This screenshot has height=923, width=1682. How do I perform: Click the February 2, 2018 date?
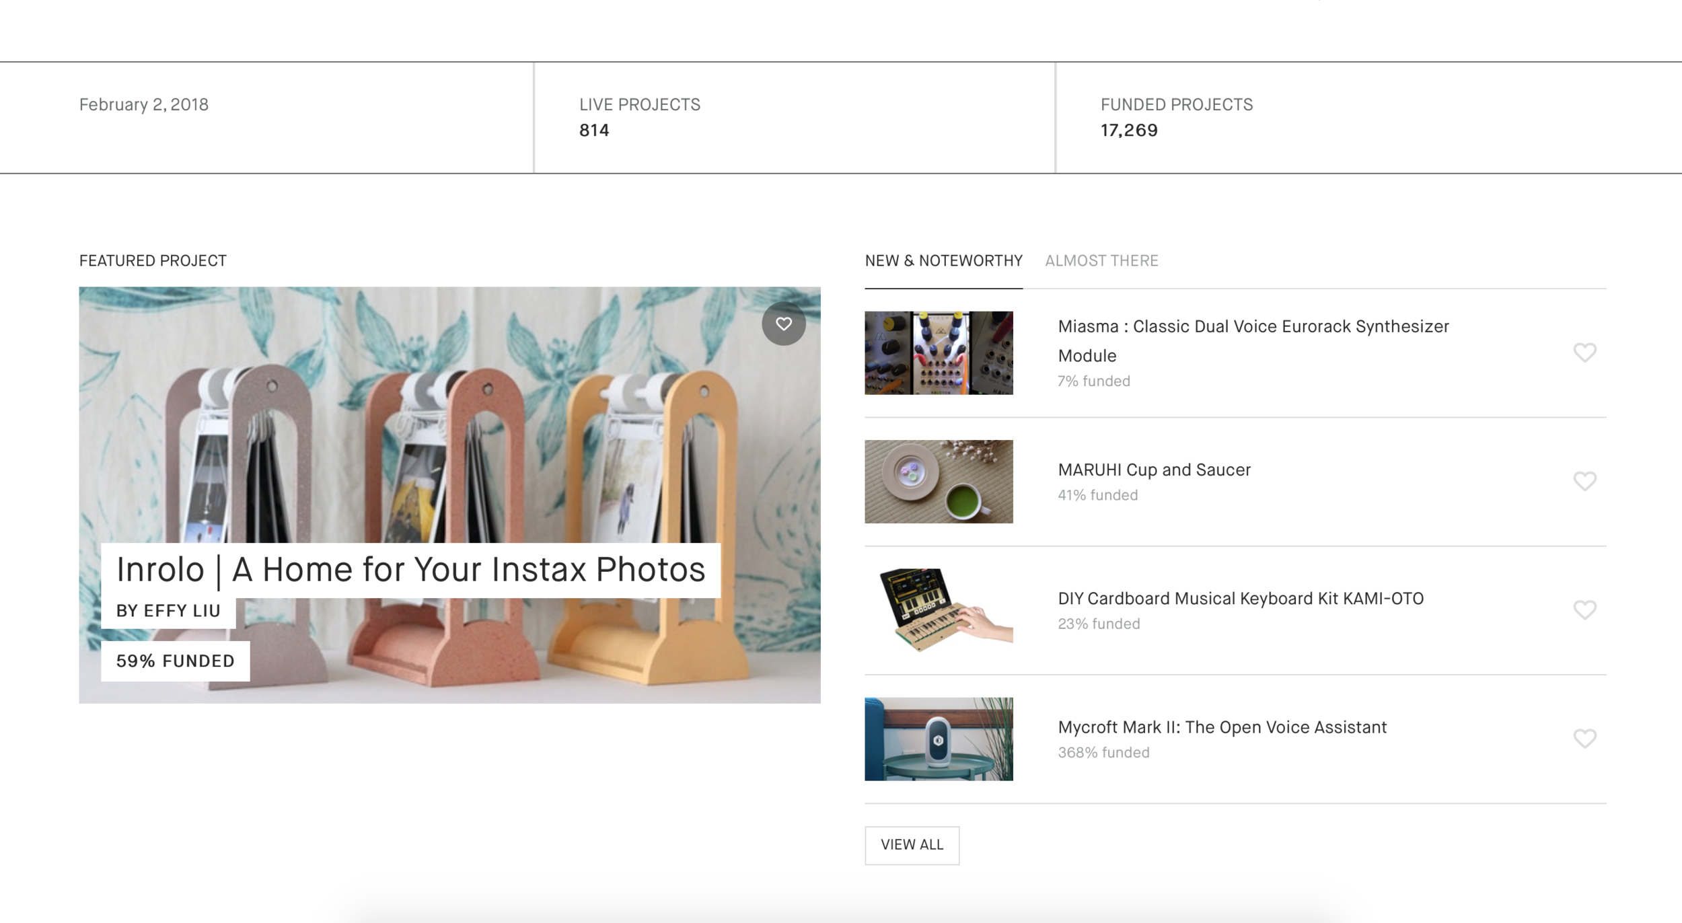coord(144,105)
